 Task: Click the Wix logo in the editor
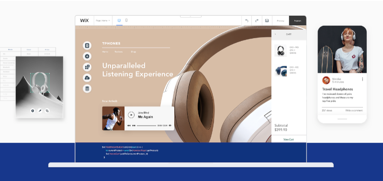point(84,21)
